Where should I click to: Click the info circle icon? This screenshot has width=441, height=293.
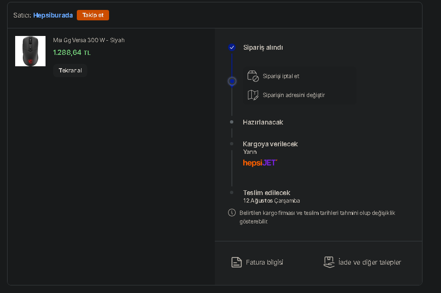(x=232, y=213)
